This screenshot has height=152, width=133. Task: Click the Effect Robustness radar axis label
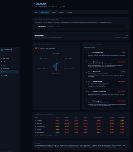pyautogui.click(x=44, y=59)
